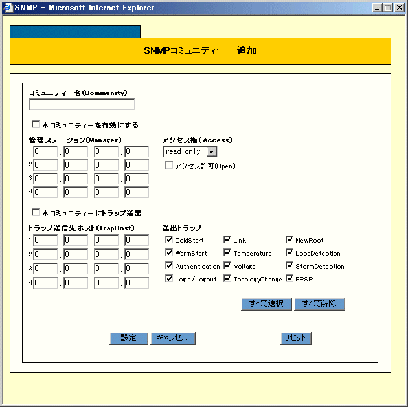Image resolution: width=408 pixels, height=407 pixels.
Task: Uncheck the Link trap checkbox
Action: 227,239
